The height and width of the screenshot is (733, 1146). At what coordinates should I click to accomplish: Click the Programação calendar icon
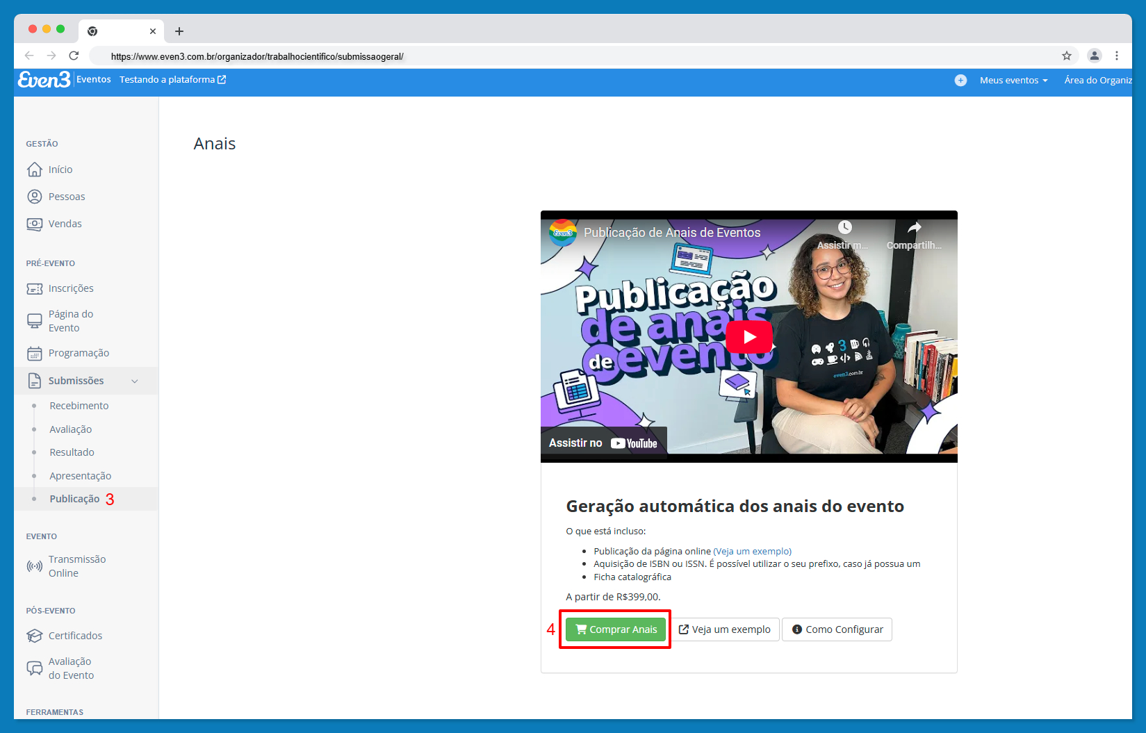click(35, 353)
